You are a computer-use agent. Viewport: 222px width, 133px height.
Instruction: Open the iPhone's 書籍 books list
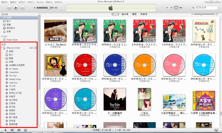[x=11, y=58]
